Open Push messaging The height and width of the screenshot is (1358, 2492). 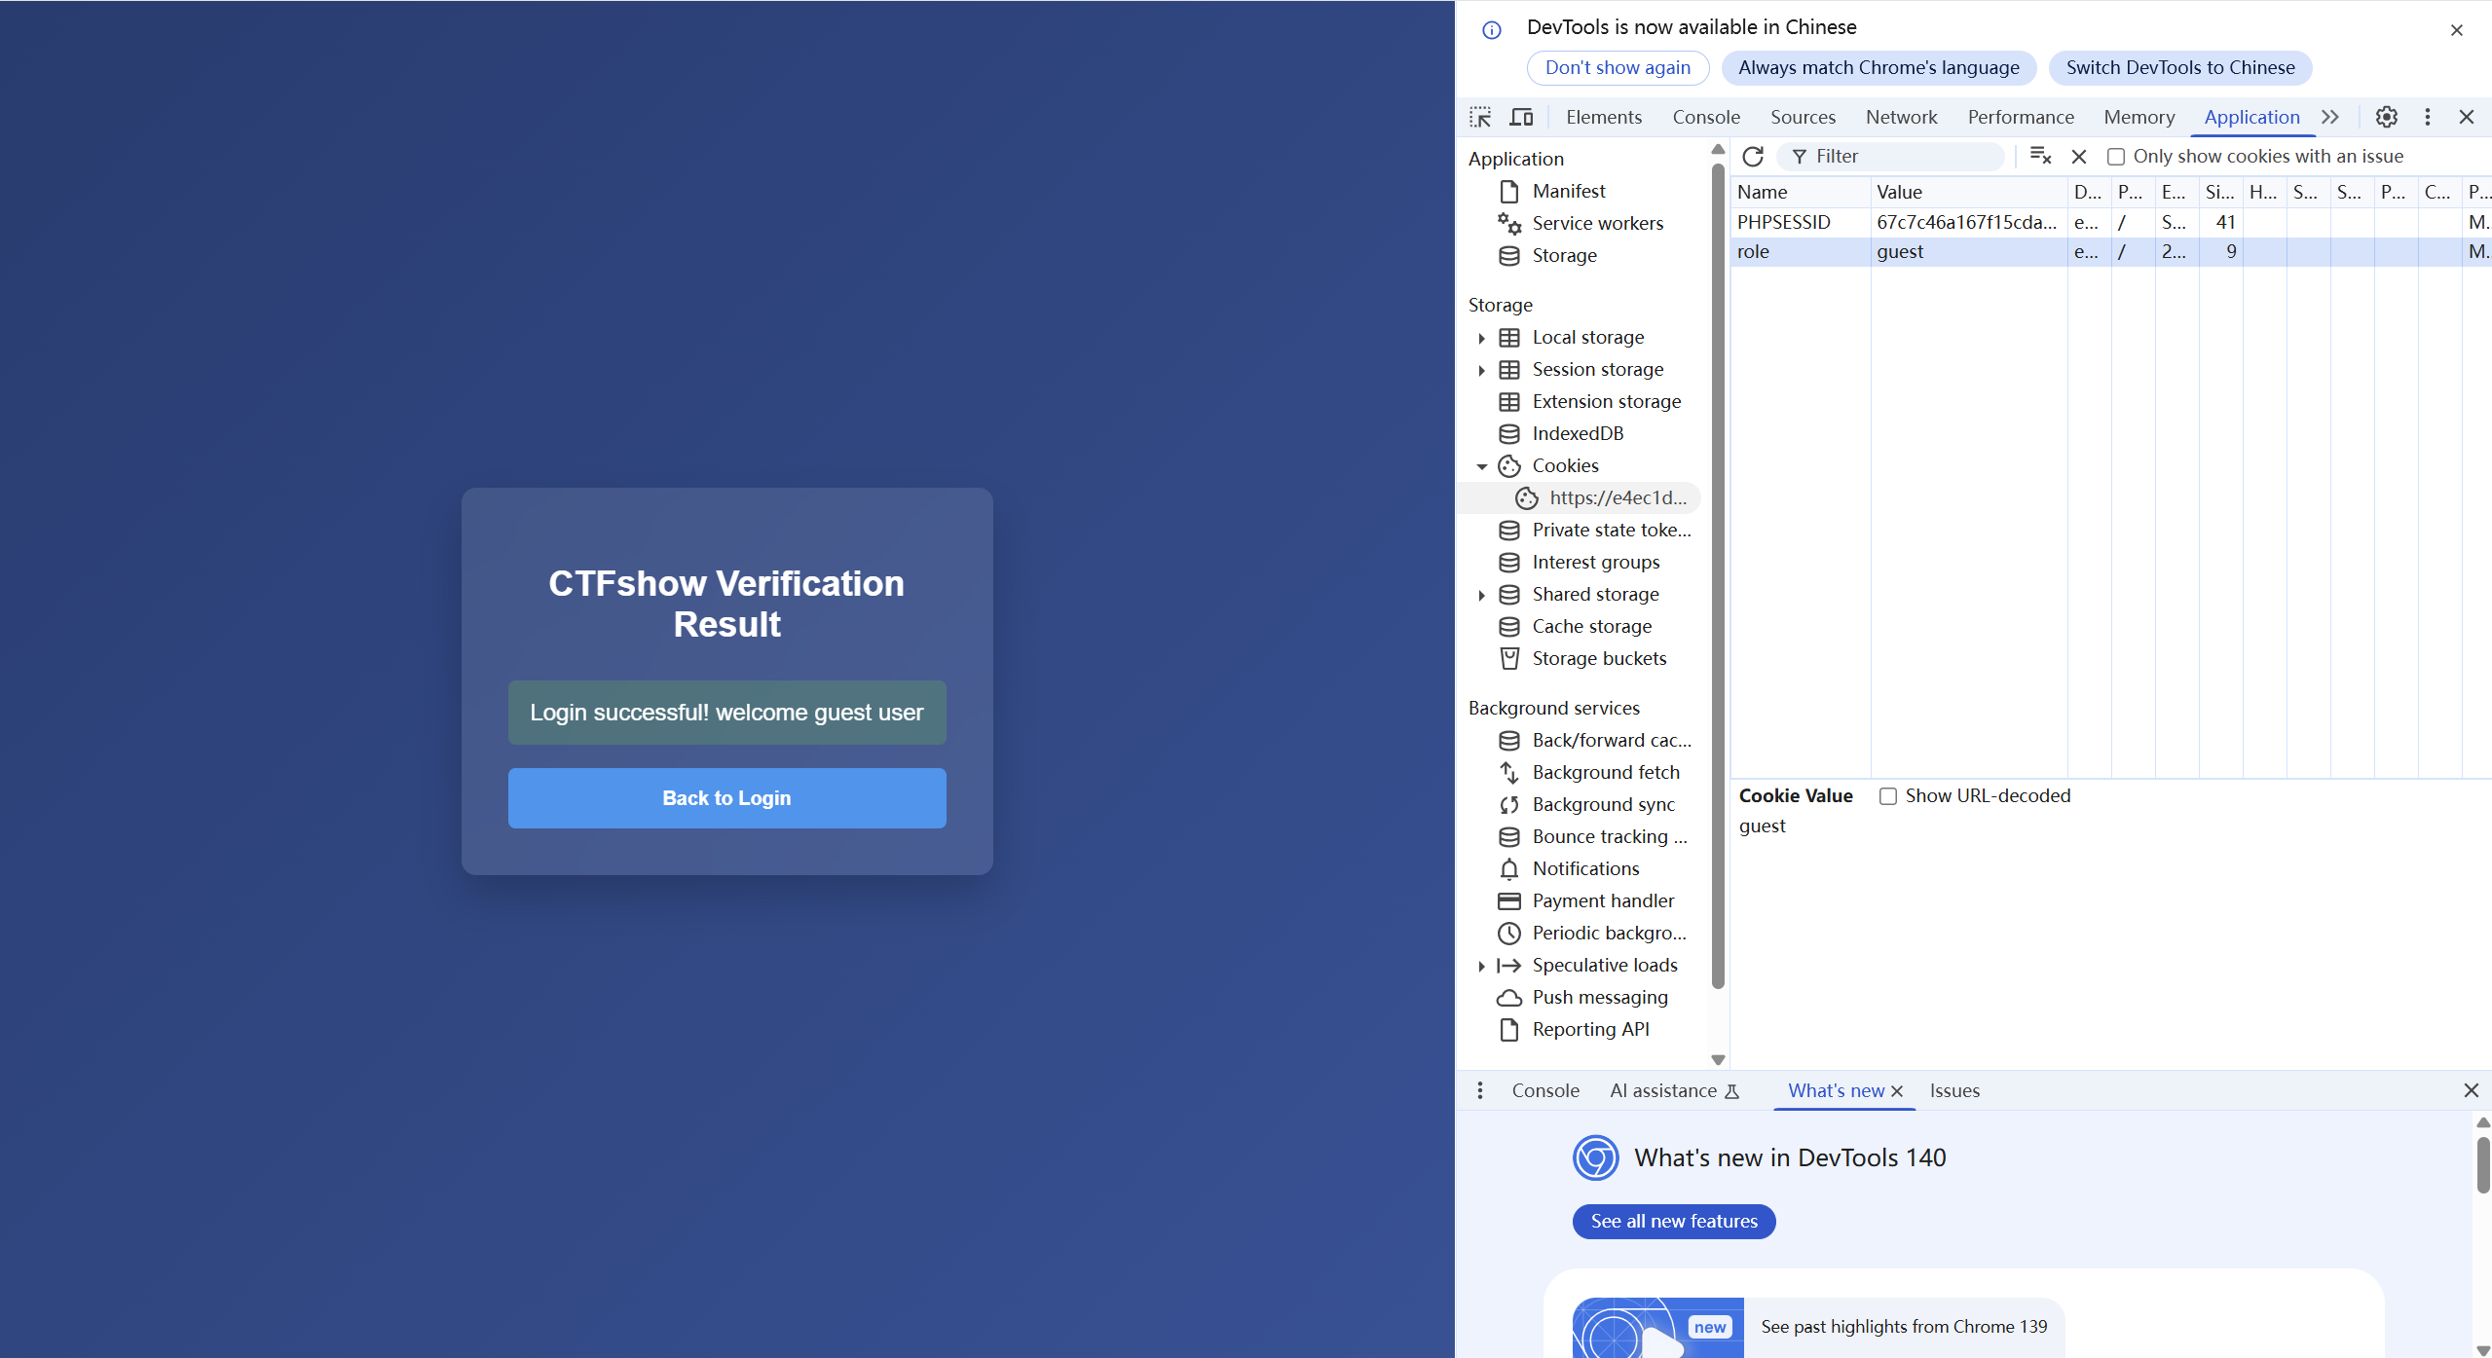coord(1599,998)
